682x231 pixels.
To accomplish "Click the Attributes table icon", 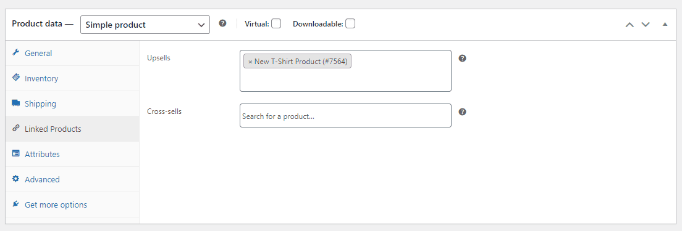I will (16, 153).
